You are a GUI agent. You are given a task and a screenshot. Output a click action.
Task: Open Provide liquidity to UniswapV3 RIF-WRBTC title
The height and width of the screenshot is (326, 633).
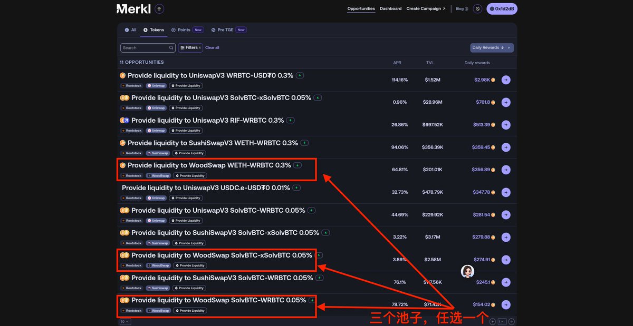tap(207, 120)
